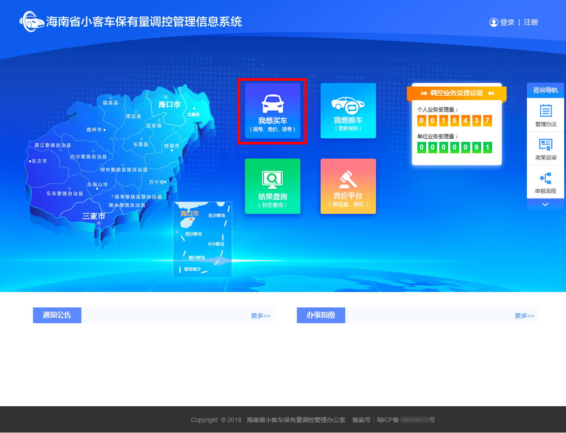Image resolution: width=566 pixels, height=433 pixels.
Task: Open the 结果查询 status query tile
Action: 272,186
